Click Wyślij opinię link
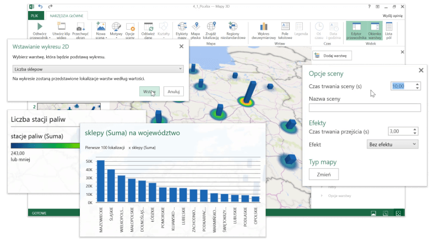Viewport: 435px width, 241px height. [x=393, y=16]
